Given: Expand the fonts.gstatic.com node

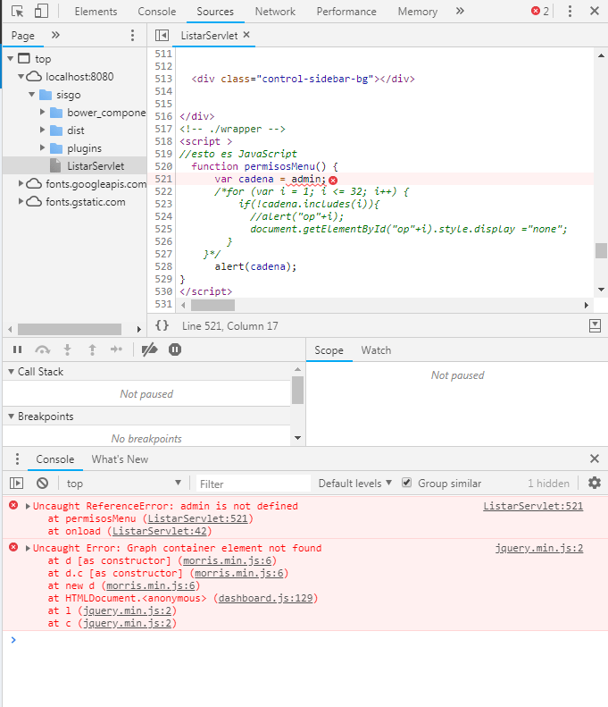Looking at the screenshot, I should tap(21, 201).
